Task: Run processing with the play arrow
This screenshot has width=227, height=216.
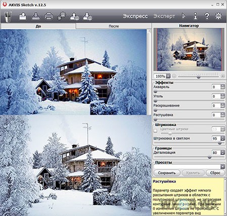Action: click(184, 16)
